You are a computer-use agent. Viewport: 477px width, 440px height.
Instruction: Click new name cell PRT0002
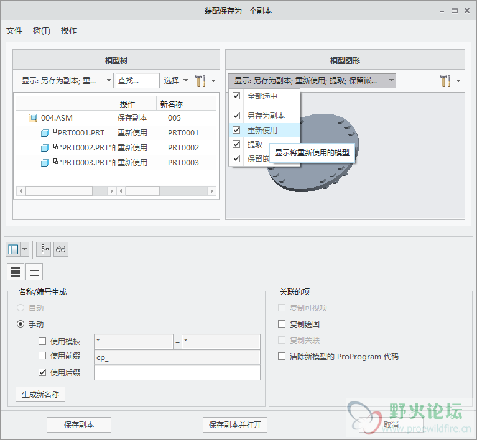(x=183, y=148)
